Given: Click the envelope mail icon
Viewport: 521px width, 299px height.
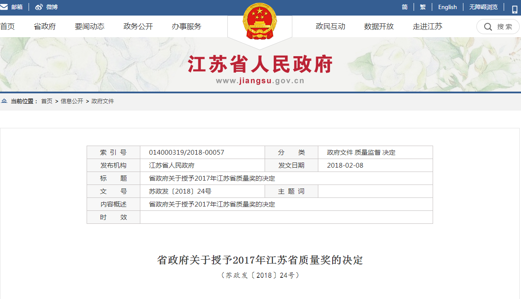Looking at the screenshot, I should tap(4, 7).
